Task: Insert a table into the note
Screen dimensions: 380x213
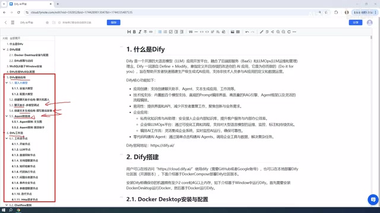Action: 238,32
